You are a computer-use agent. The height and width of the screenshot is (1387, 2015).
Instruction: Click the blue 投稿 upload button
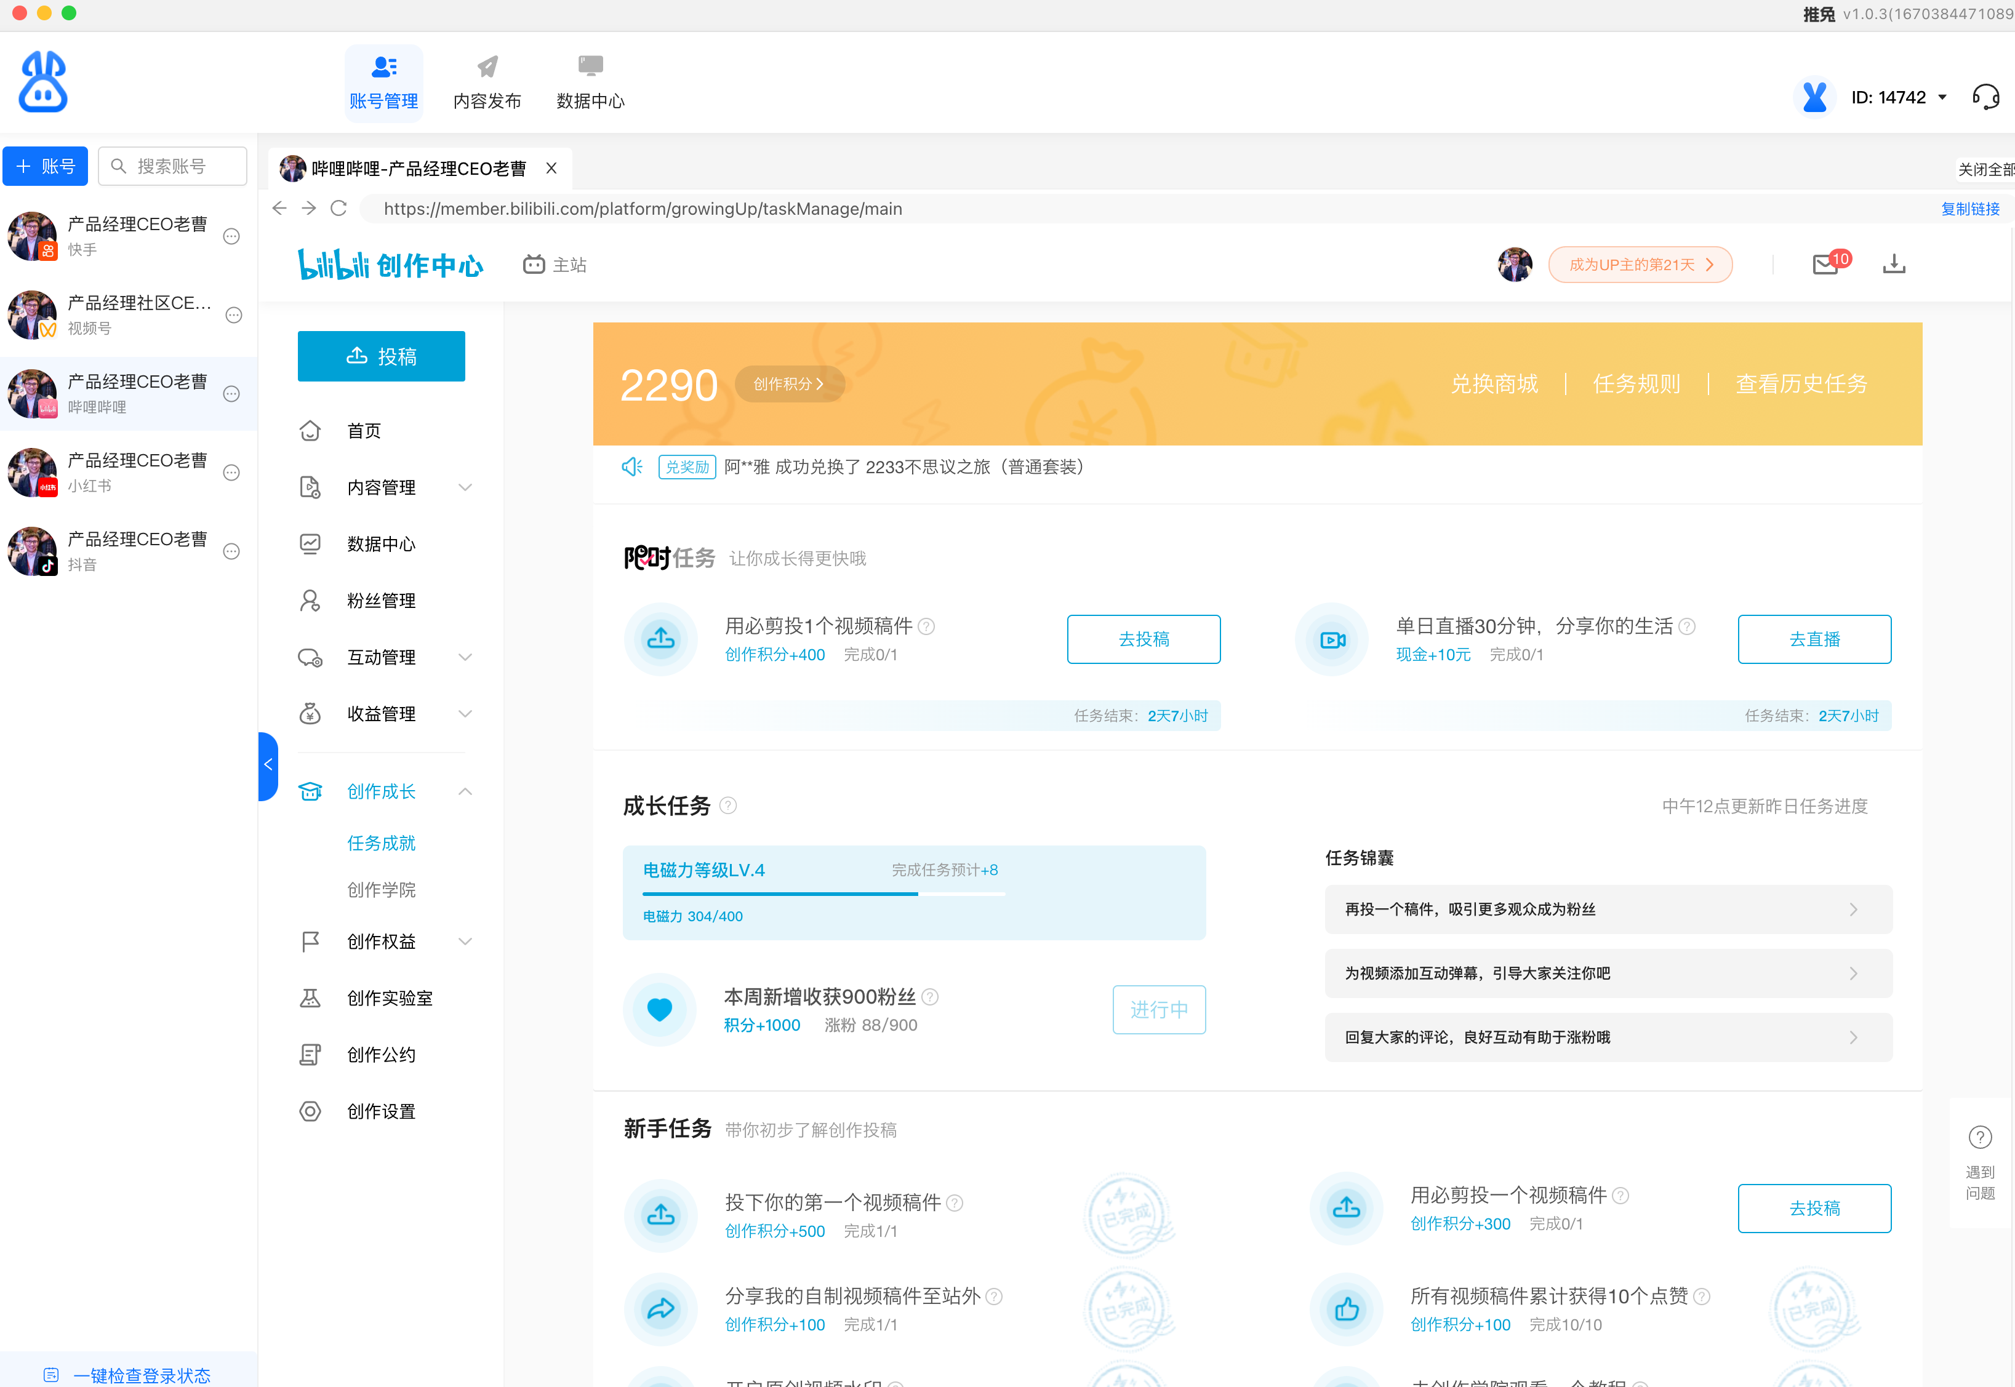381,356
